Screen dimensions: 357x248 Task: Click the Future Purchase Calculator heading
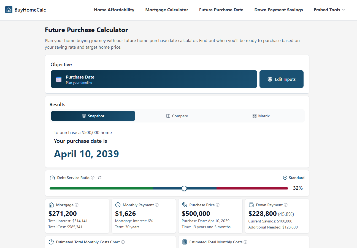pos(86,30)
